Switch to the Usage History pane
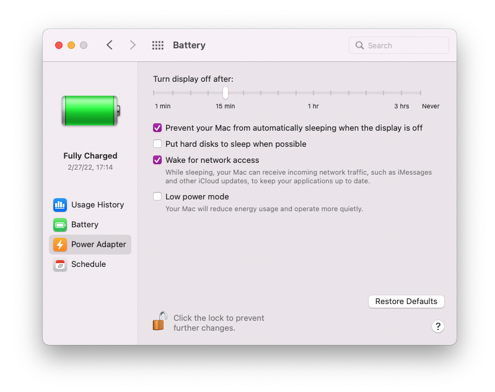 point(97,205)
